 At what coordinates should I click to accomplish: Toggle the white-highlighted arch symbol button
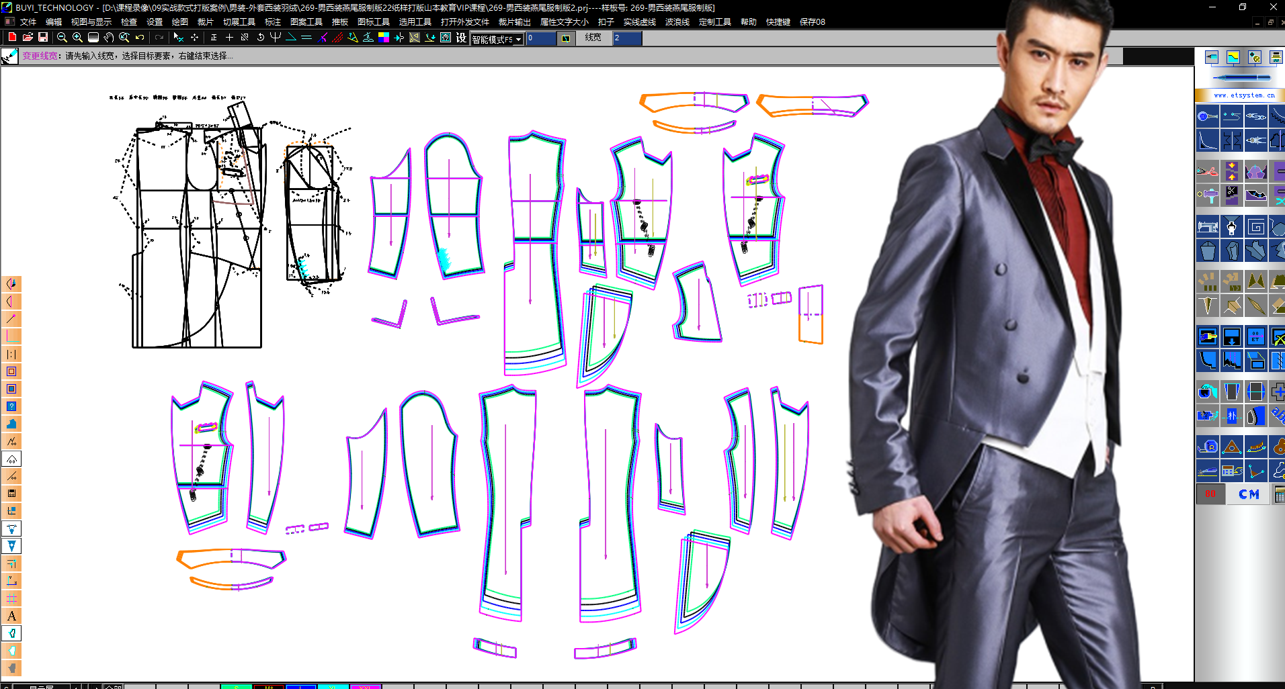(11, 459)
